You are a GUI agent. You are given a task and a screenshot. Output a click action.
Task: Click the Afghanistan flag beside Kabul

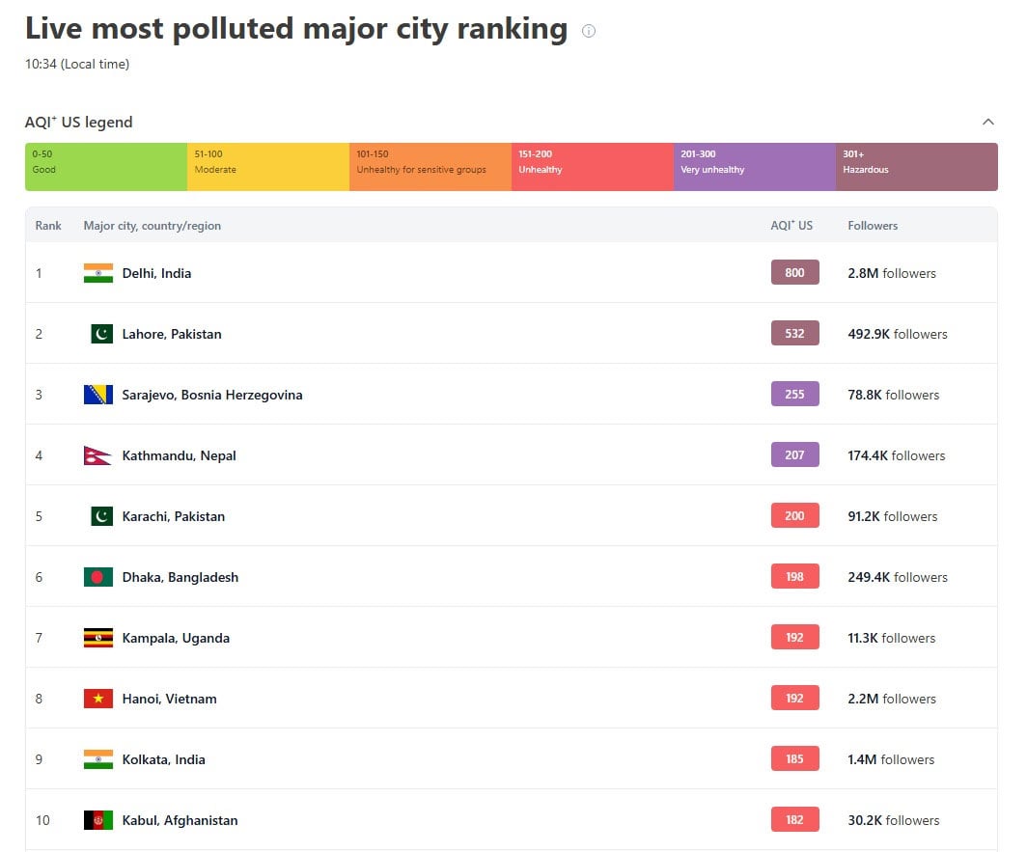click(98, 820)
